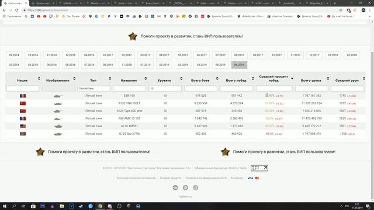
Task: Click the gold star beside top VIP banner
Action: [x=133, y=36]
